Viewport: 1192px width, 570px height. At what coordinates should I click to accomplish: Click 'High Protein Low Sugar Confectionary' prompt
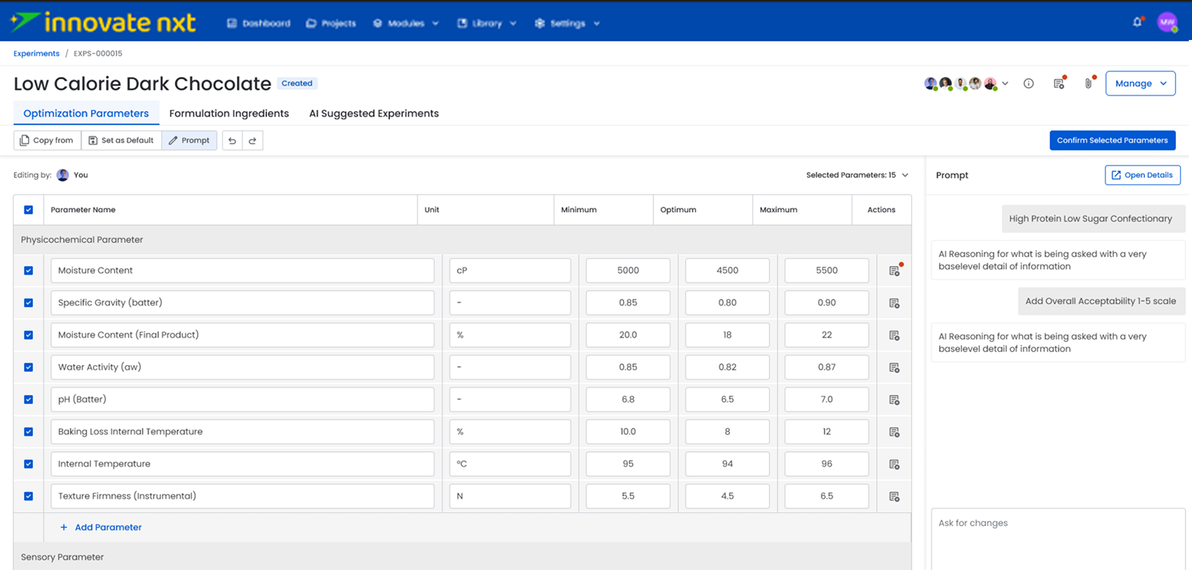click(x=1093, y=218)
